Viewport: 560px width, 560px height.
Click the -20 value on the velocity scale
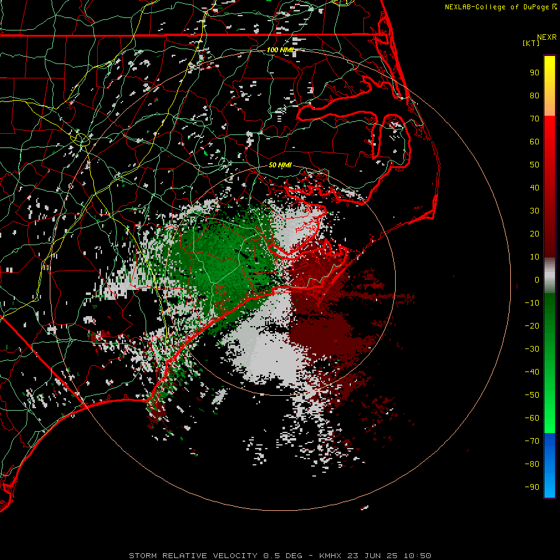[x=532, y=326]
